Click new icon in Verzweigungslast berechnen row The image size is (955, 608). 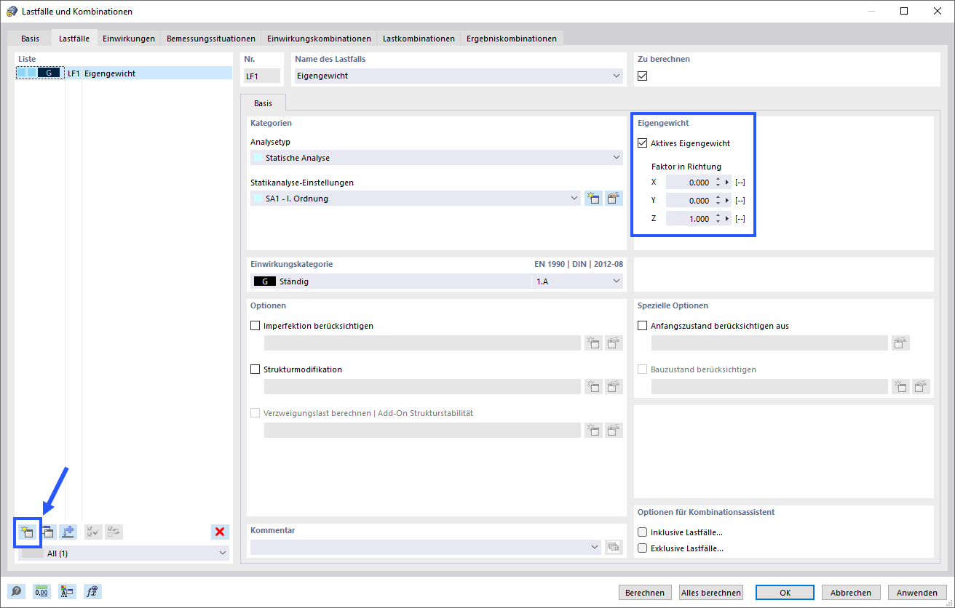coord(593,431)
